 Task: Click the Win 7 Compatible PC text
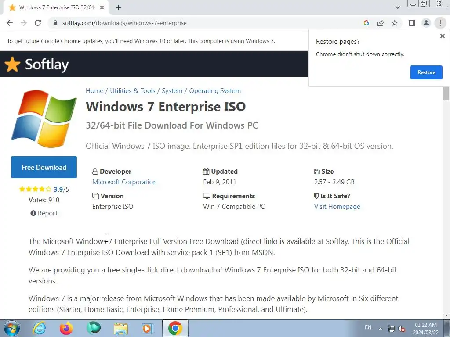234,207
